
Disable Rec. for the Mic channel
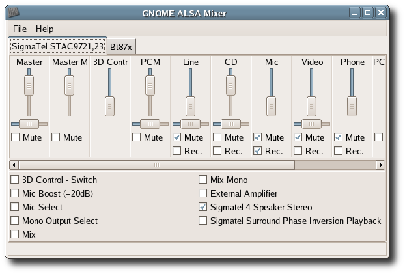[x=258, y=151]
